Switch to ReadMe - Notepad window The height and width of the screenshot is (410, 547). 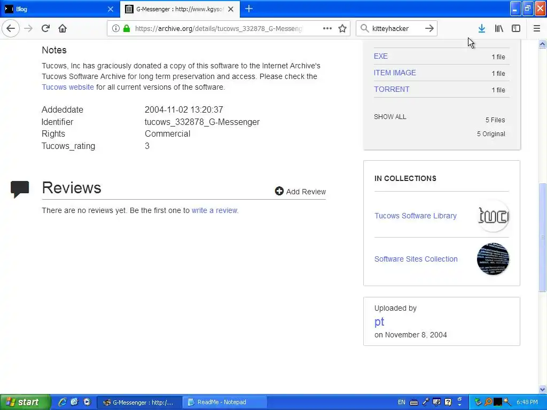225,403
